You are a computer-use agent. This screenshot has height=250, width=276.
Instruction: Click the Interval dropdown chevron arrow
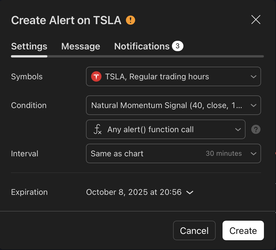(254, 153)
